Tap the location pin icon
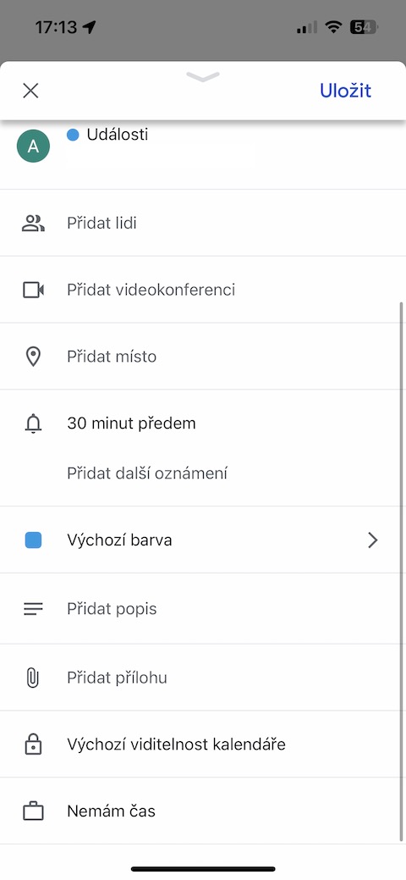406x880 pixels. point(33,357)
